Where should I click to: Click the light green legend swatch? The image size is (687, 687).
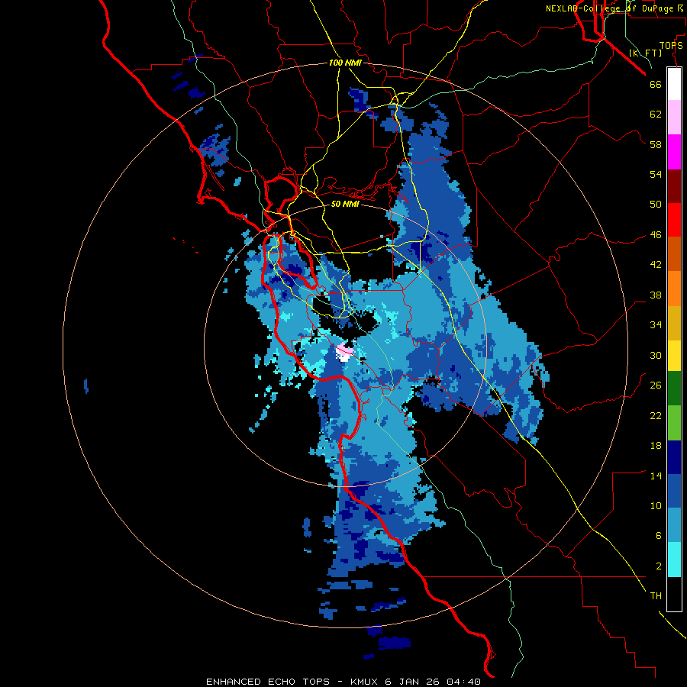pos(674,423)
